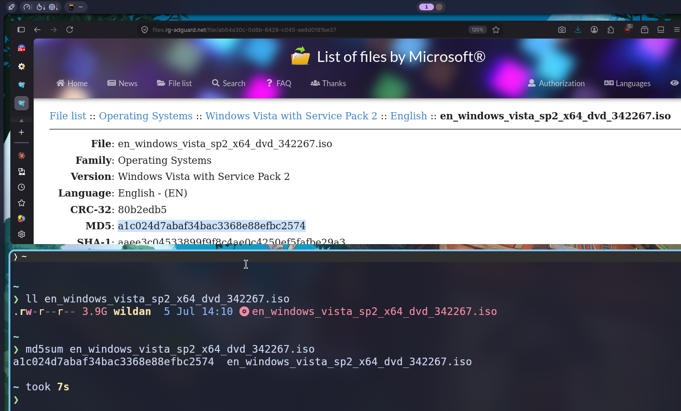Click the browser reload icon
This screenshot has width=681, height=411.
[x=70, y=30]
